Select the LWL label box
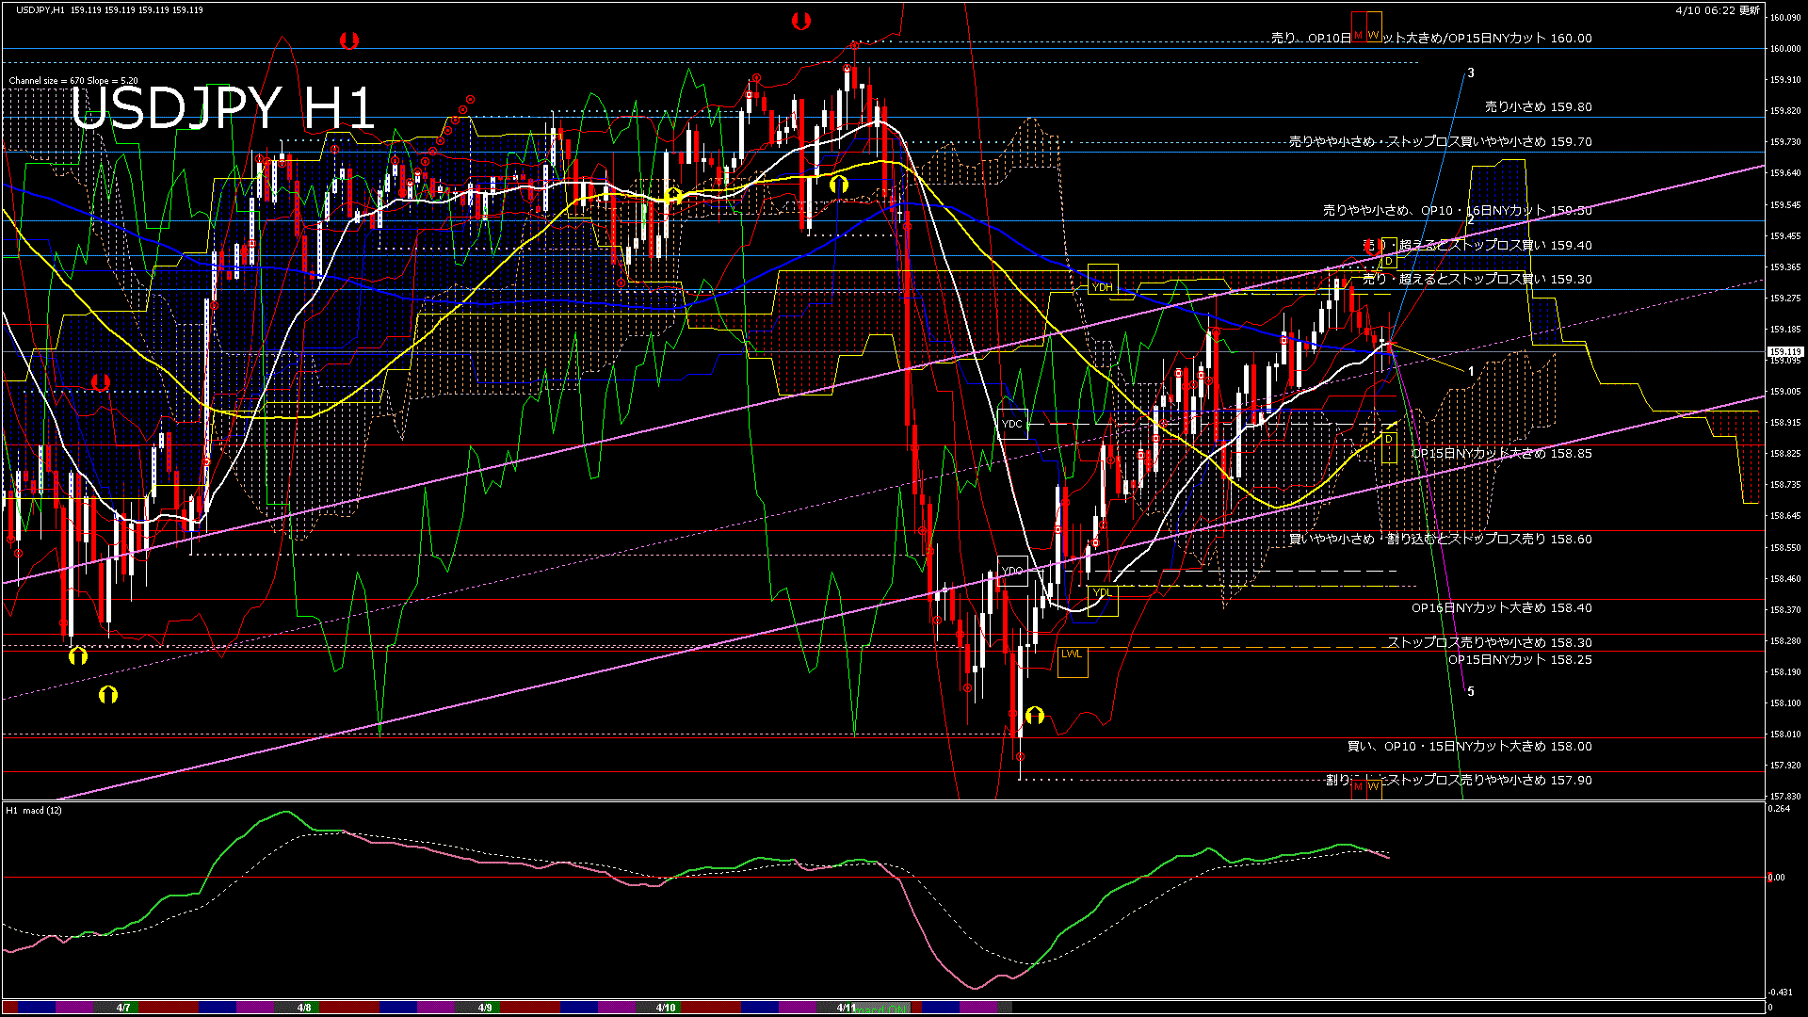This screenshot has height=1017, width=1808. point(1072,652)
